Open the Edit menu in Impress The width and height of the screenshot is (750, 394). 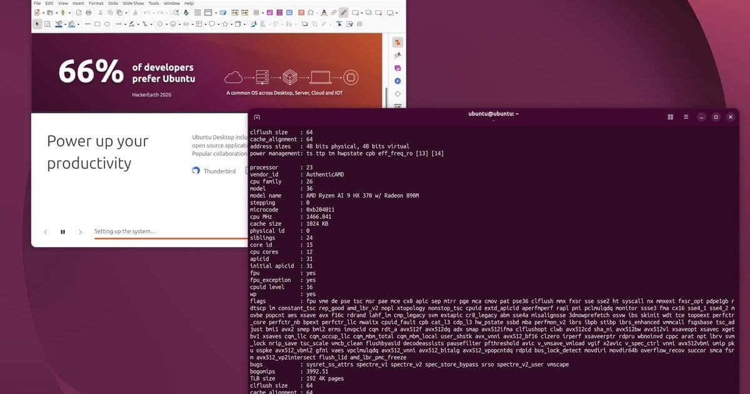click(x=49, y=3)
